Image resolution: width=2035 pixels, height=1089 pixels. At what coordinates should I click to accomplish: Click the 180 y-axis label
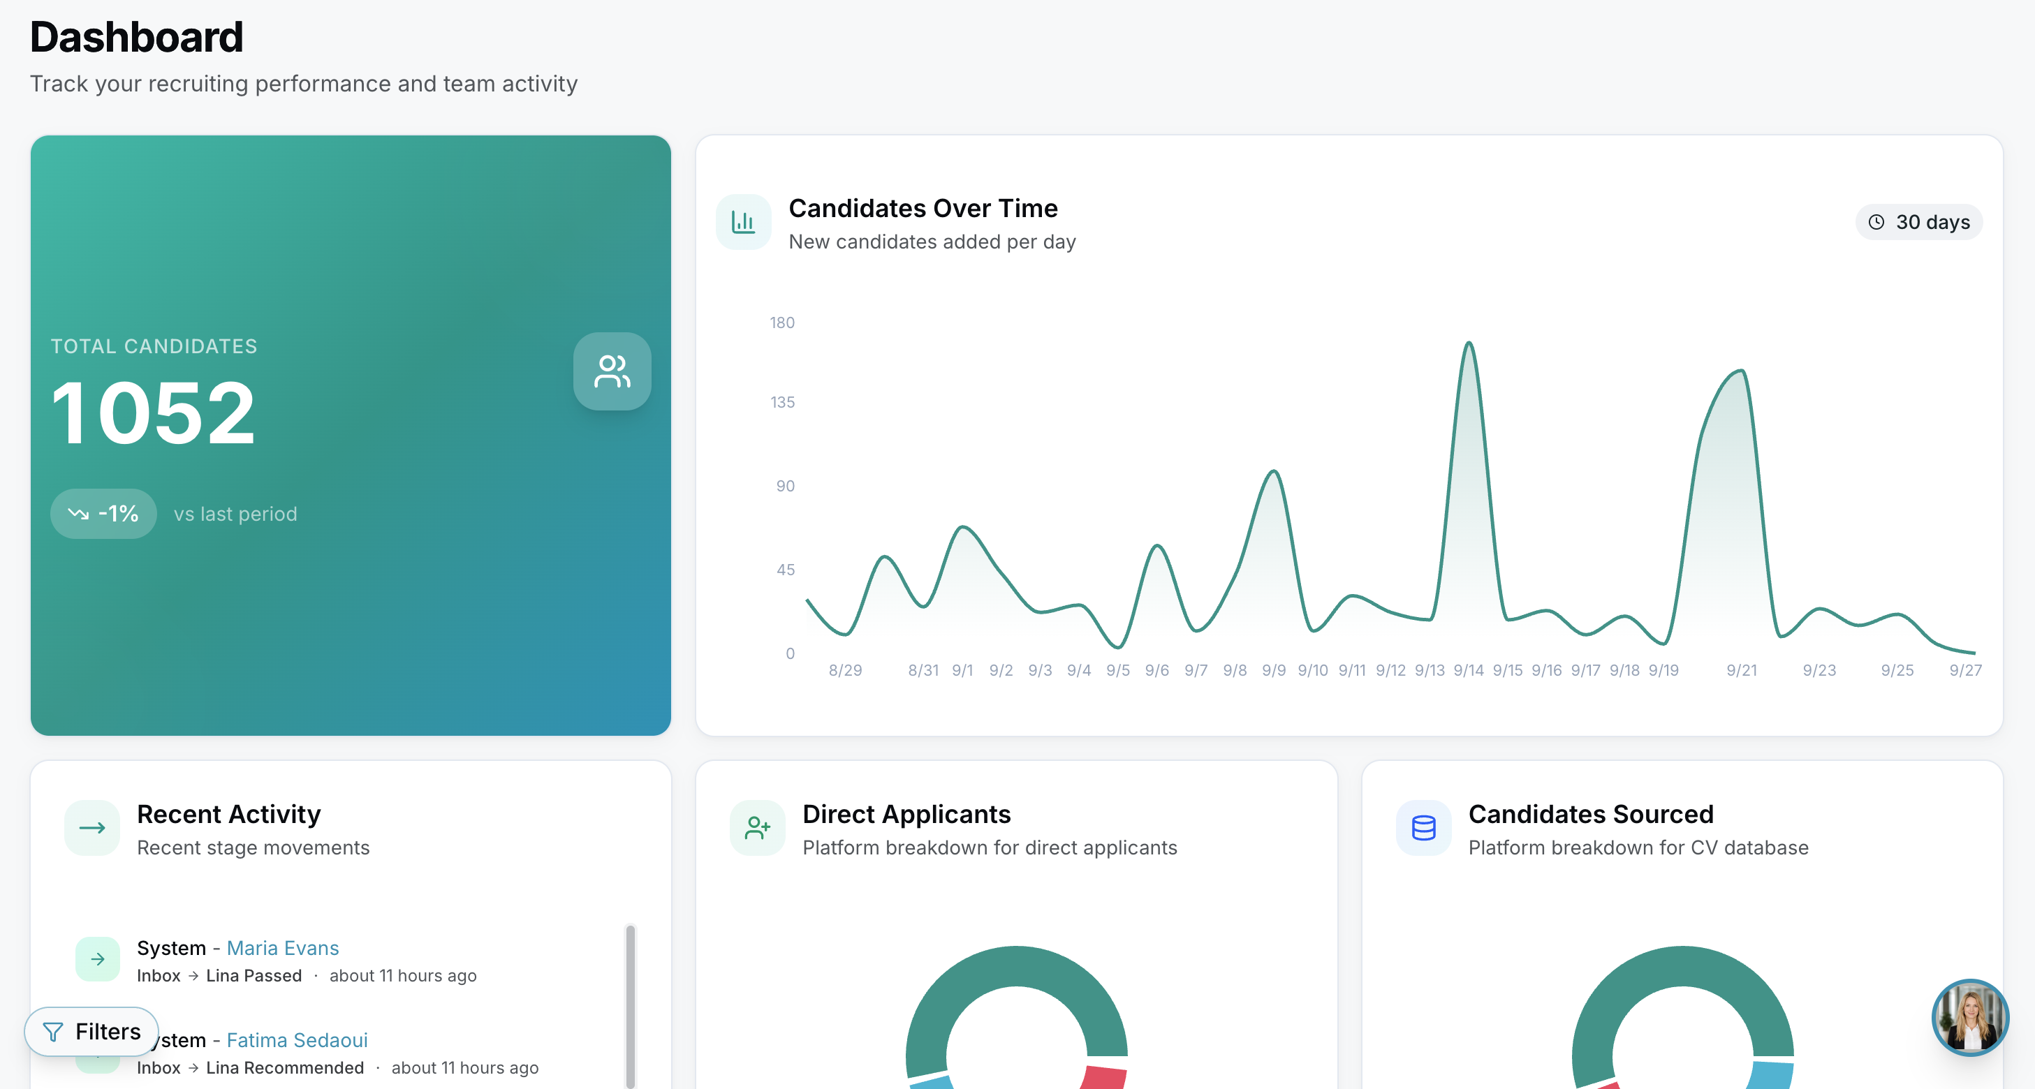pyautogui.click(x=782, y=323)
